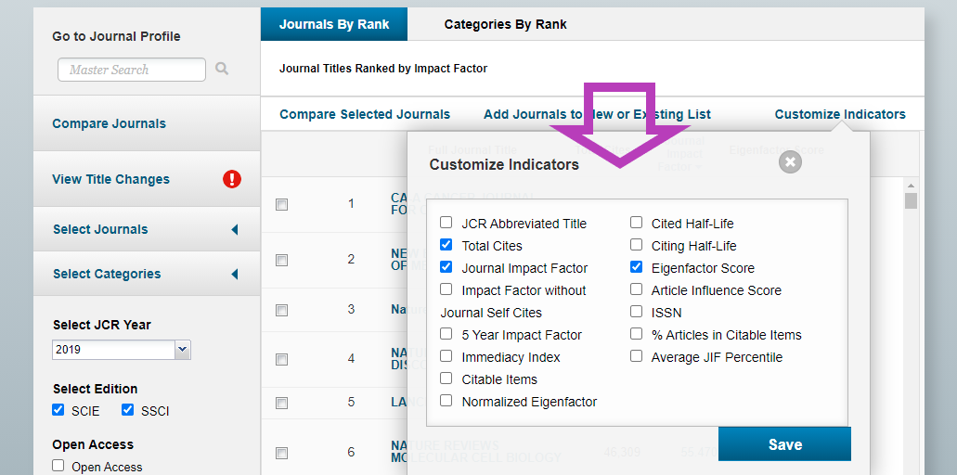Expand Select Journals arrow
This screenshot has height=475, width=957.
234,229
